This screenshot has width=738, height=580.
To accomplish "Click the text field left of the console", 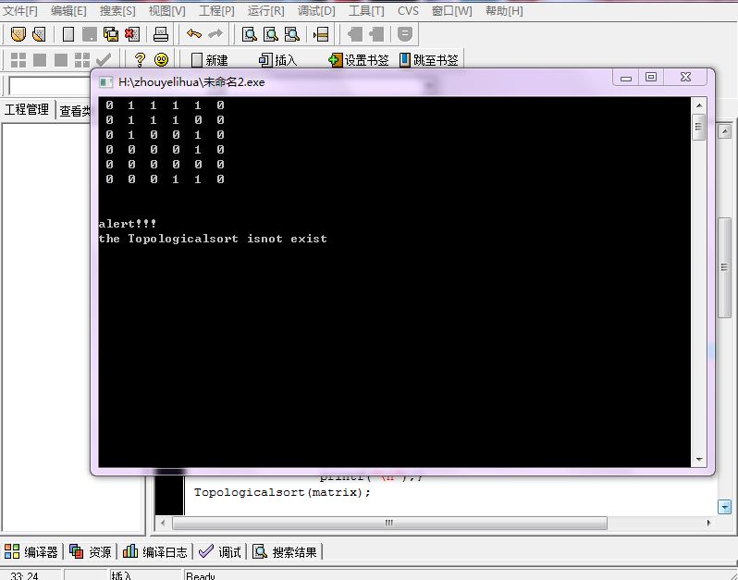I will tap(49, 86).
